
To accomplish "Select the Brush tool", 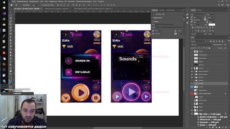I will point(10,37).
